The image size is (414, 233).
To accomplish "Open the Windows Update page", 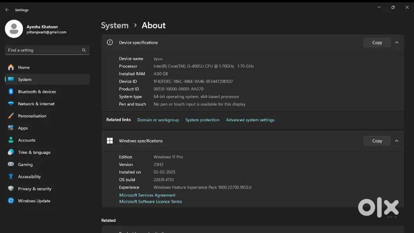I will click(34, 201).
